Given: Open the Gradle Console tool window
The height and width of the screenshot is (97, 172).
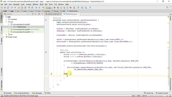Looking at the screenshot, I should (x=162, y=93).
